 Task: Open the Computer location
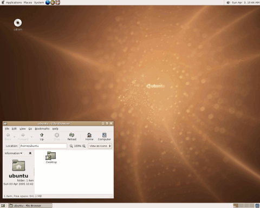point(105,136)
